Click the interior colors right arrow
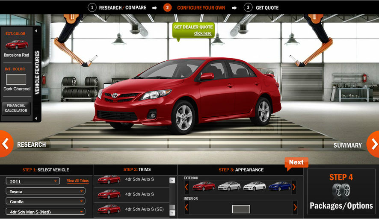Screen dimensions: 379x219 [x=295, y=207]
